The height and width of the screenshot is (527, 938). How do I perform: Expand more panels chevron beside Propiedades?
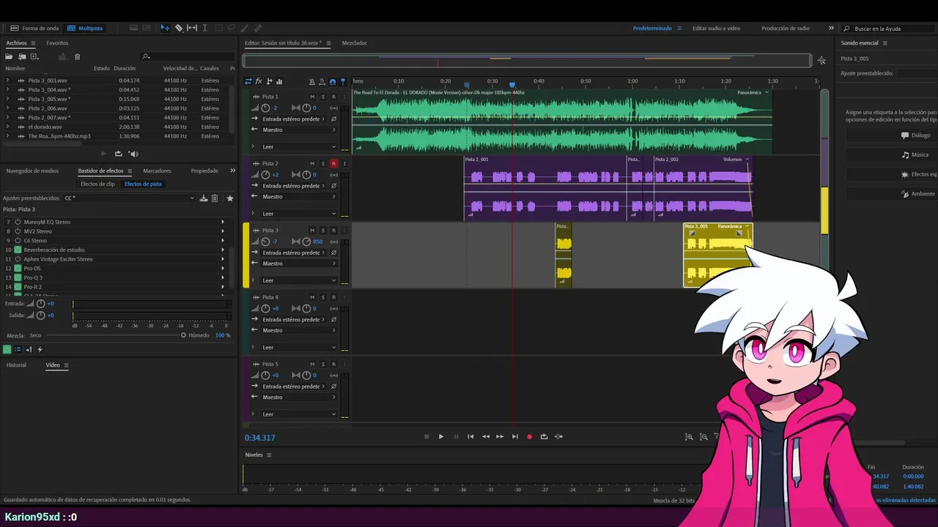[232, 171]
